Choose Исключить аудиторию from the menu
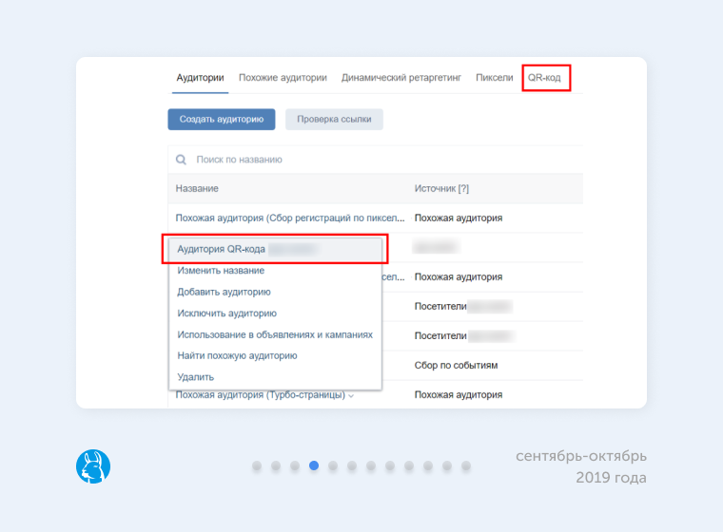 click(226, 313)
